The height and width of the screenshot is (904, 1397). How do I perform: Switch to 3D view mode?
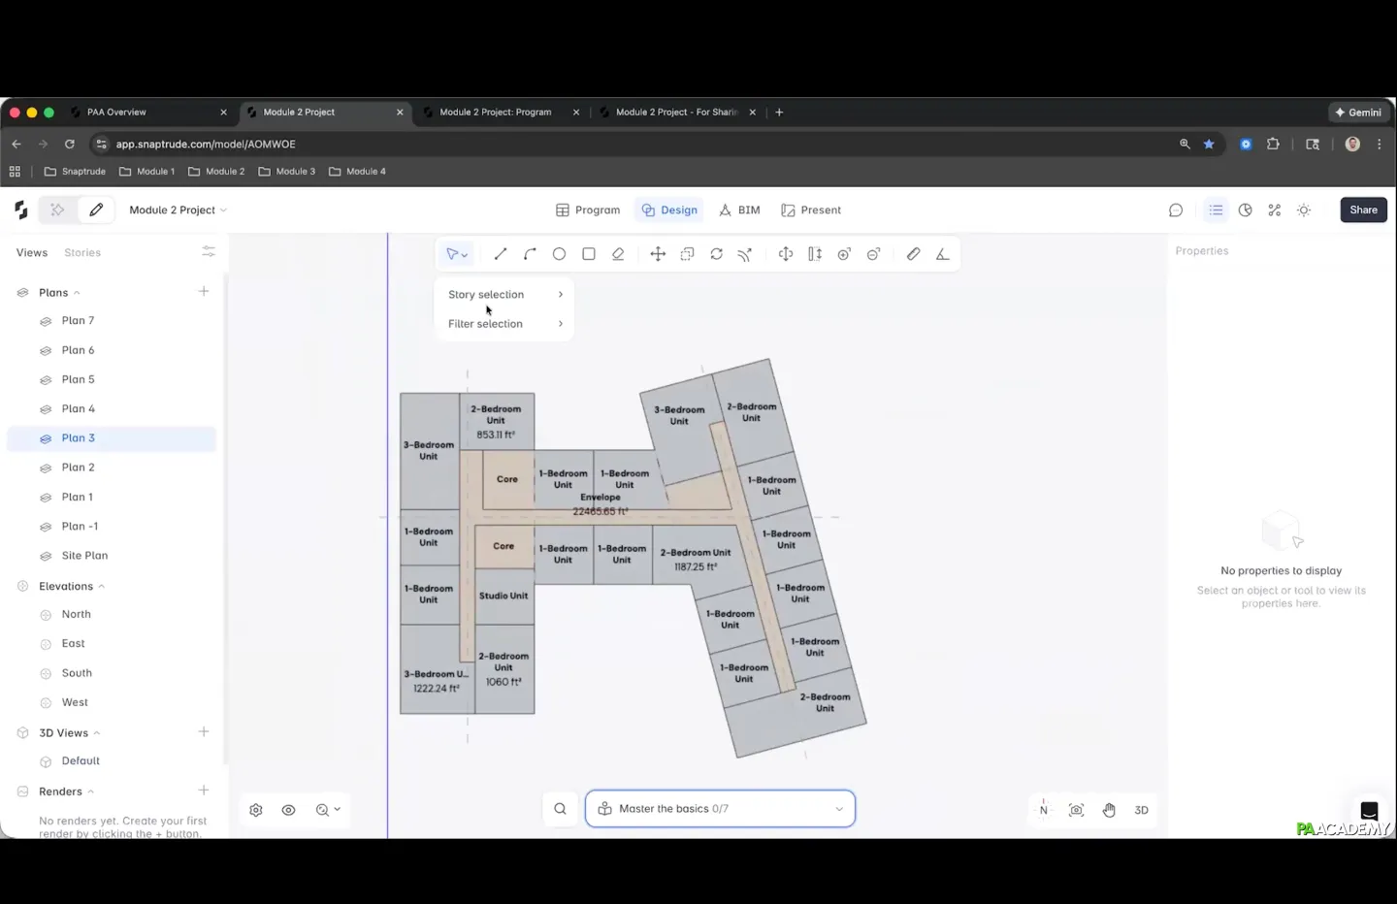(1141, 810)
